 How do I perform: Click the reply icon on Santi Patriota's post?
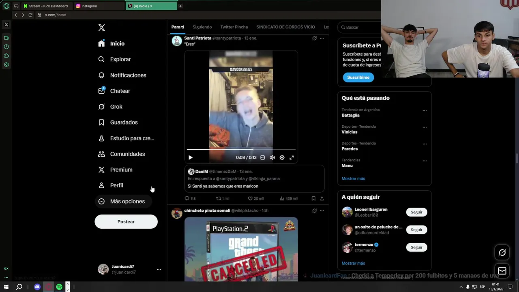click(x=187, y=198)
